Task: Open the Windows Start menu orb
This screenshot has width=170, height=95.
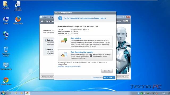Action: 3,93
